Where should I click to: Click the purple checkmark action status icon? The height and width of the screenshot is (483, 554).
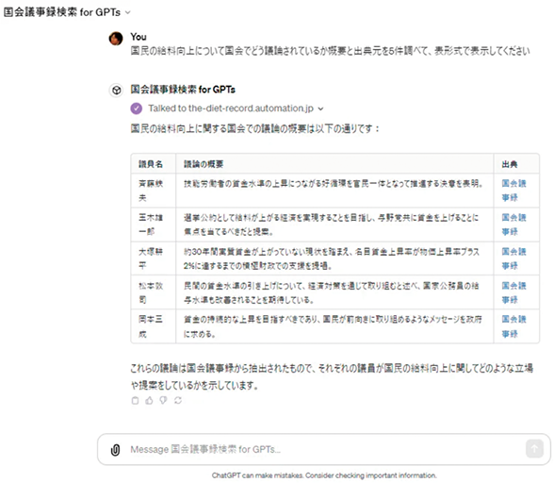pos(137,108)
